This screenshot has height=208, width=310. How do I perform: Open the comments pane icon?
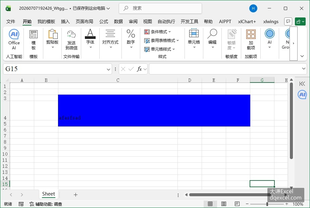[288, 21]
